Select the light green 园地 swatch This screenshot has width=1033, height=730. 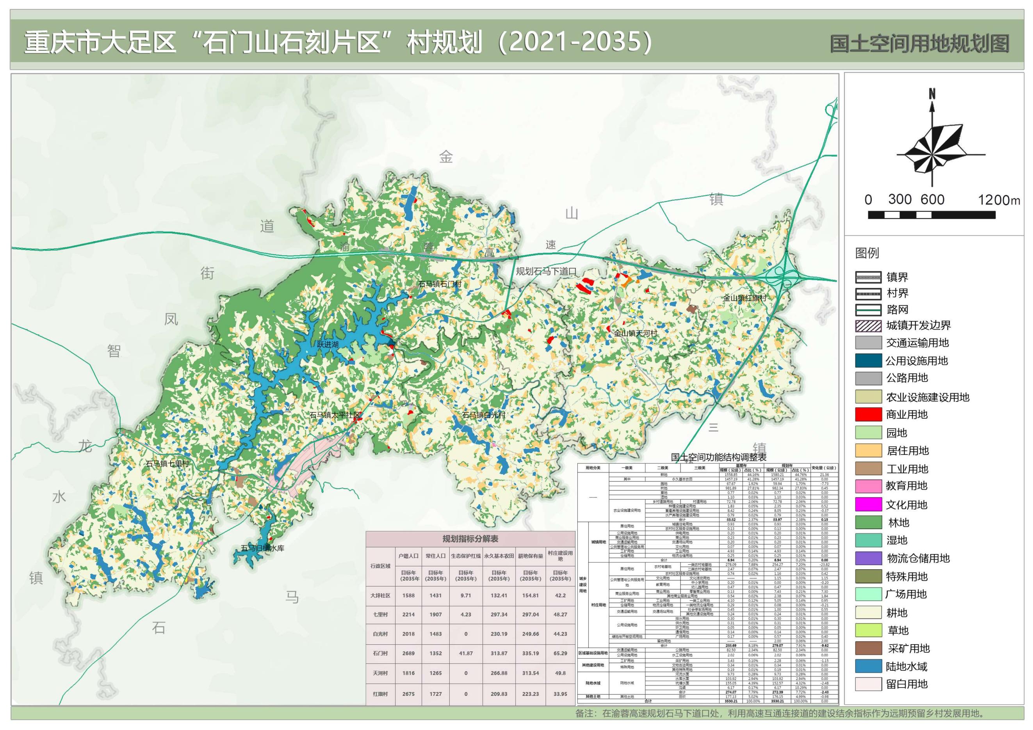click(x=868, y=433)
